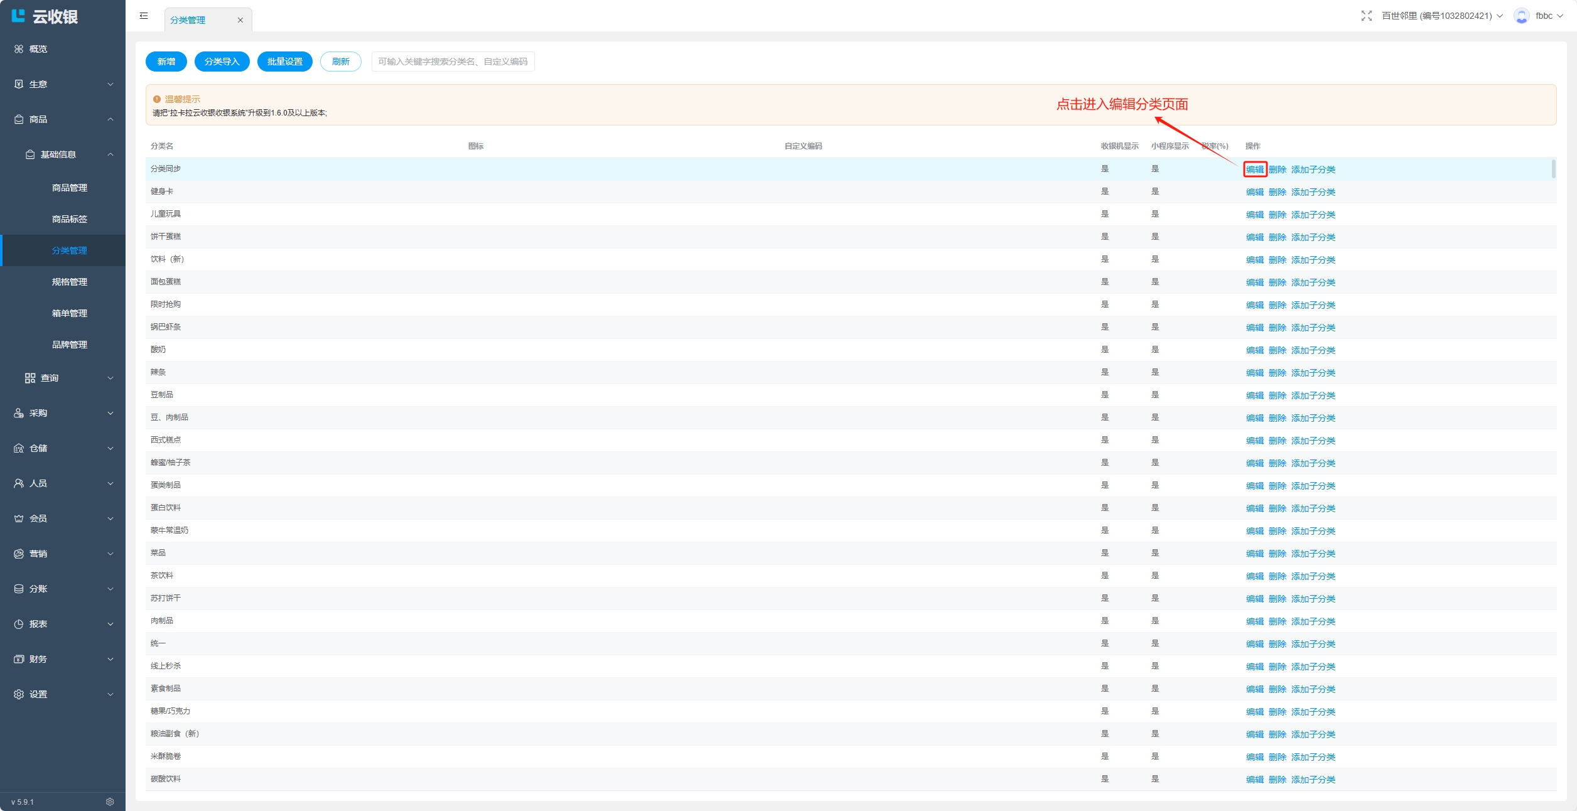1577x811 pixels.
Task: Expand the 生意 sidebar section
Action: pyautogui.click(x=63, y=84)
